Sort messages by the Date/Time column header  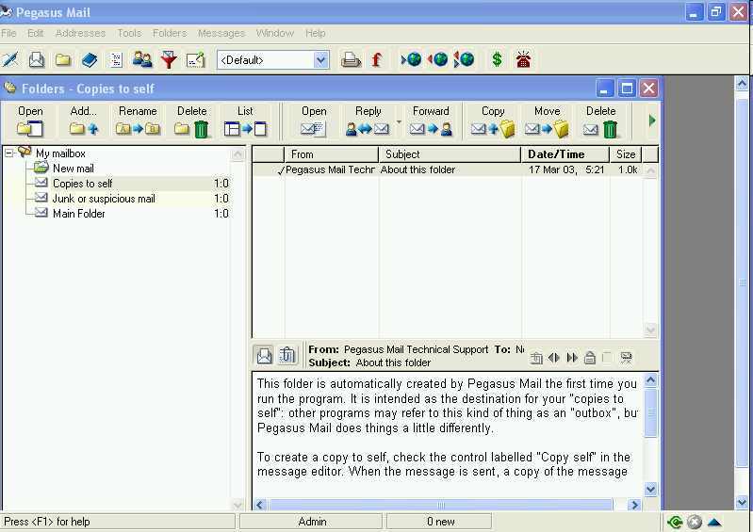pos(565,154)
